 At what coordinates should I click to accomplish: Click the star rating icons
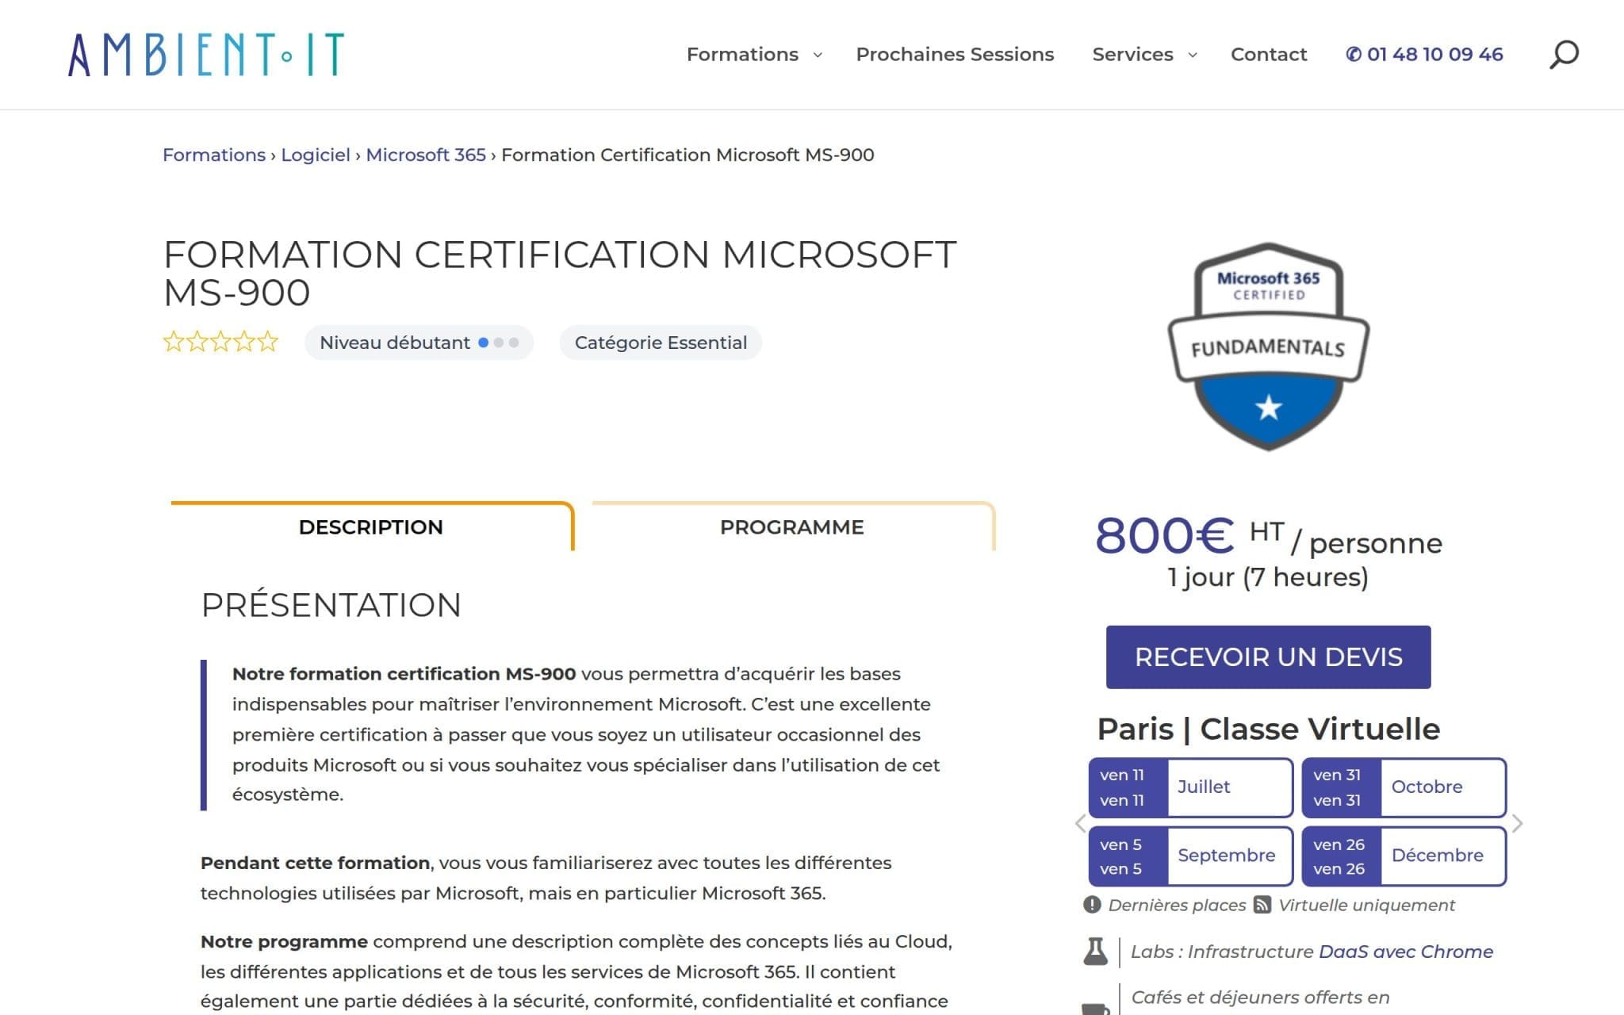click(220, 342)
